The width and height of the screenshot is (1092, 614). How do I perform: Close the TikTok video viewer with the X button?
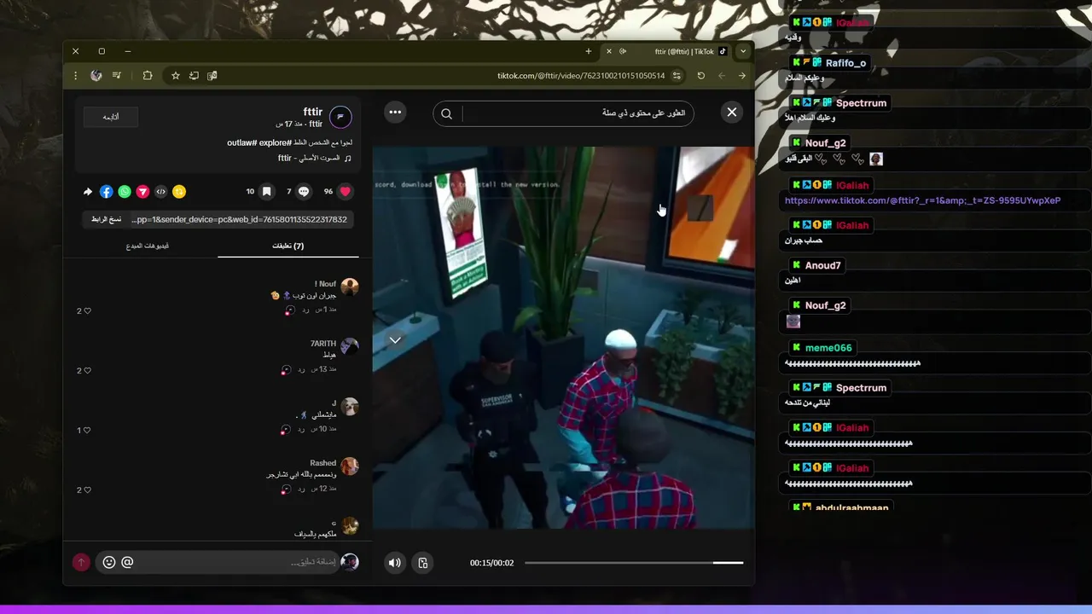[x=731, y=112]
